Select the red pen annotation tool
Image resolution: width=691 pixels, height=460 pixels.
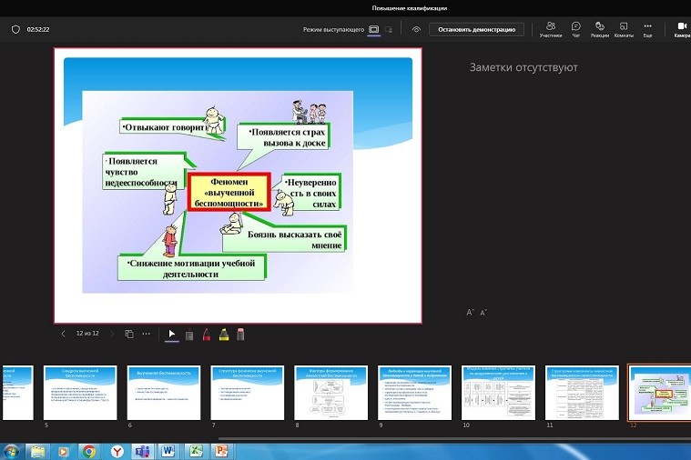[207, 334]
